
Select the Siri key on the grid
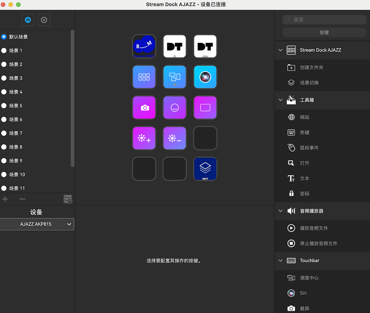coord(205,77)
